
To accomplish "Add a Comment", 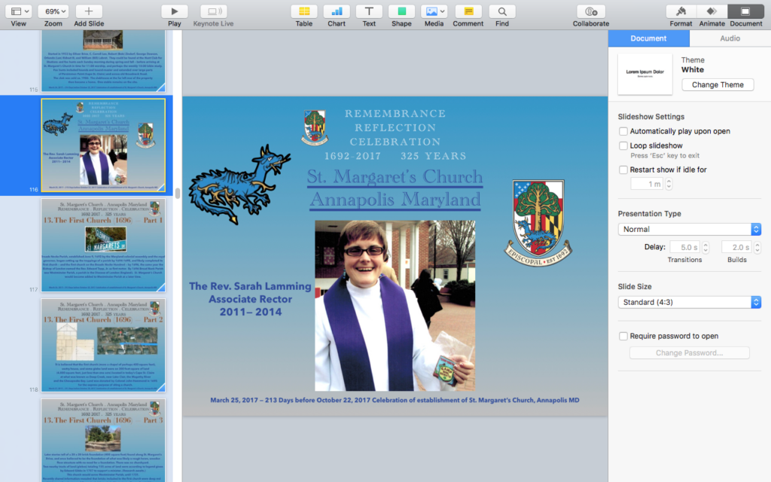I will (468, 11).
